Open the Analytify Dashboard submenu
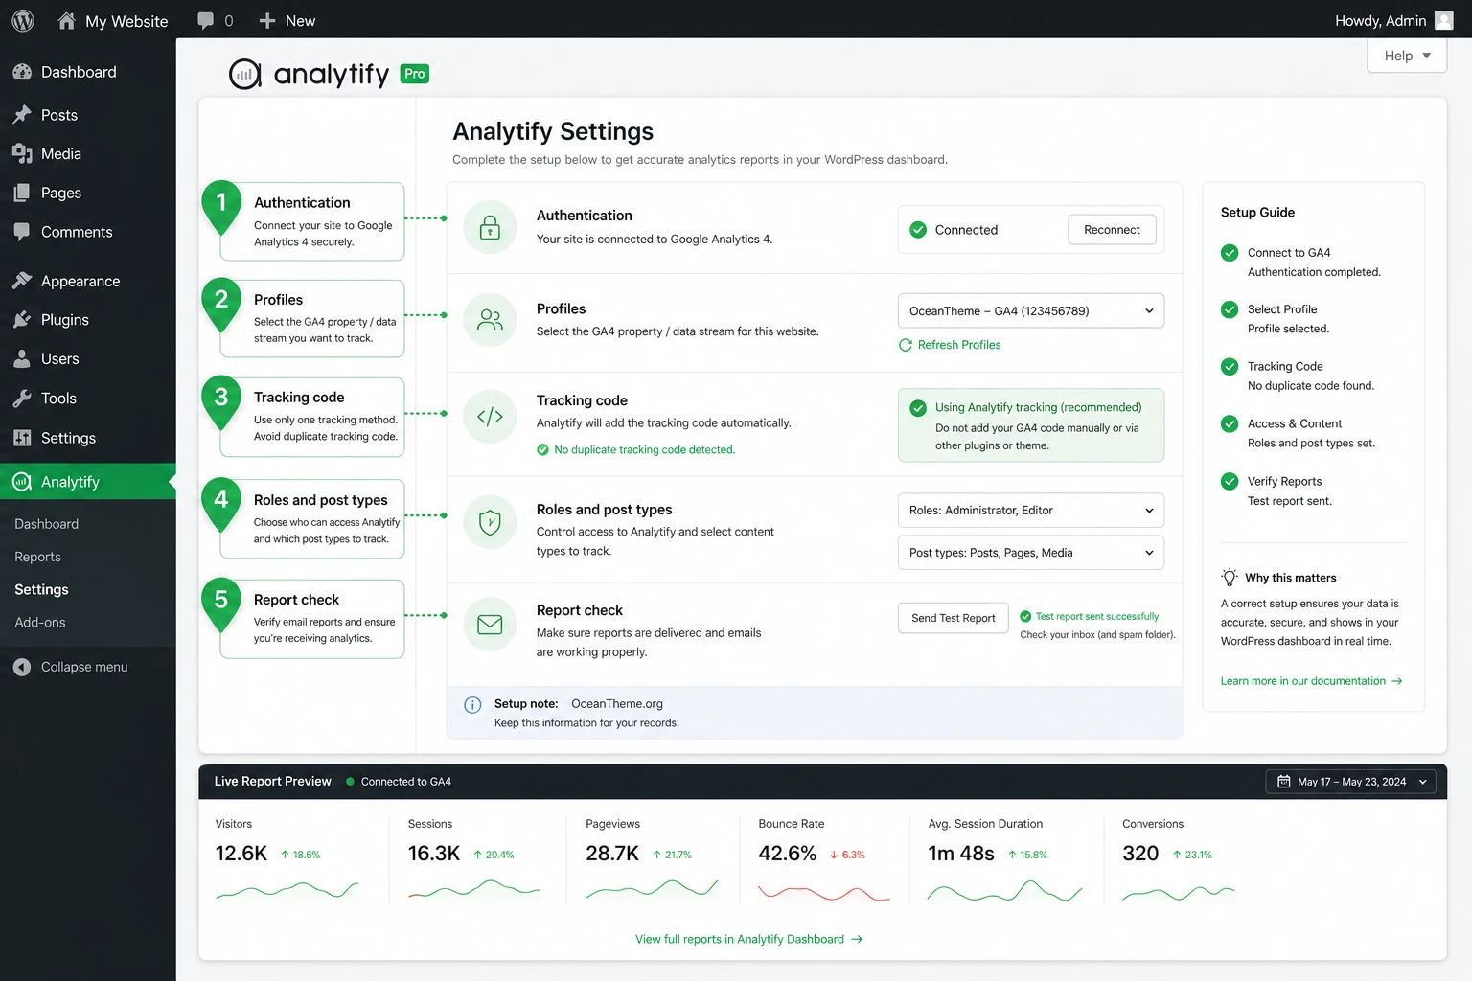 pyautogui.click(x=47, y=524)
